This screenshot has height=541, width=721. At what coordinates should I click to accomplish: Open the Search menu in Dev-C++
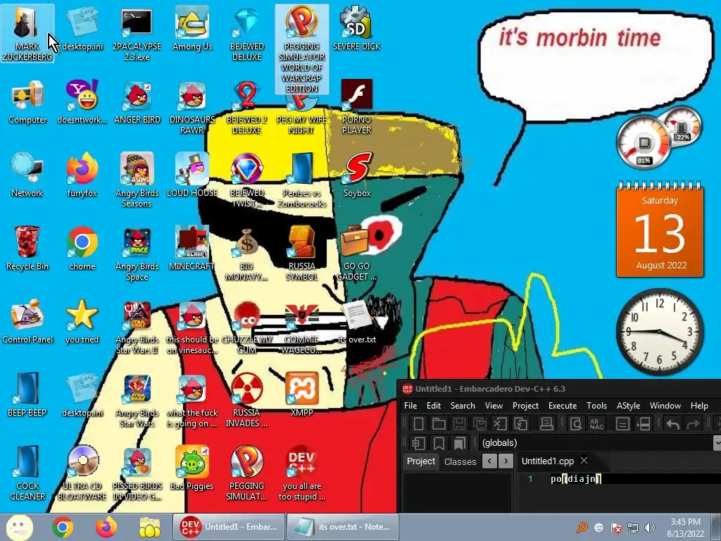pos(463,405)
